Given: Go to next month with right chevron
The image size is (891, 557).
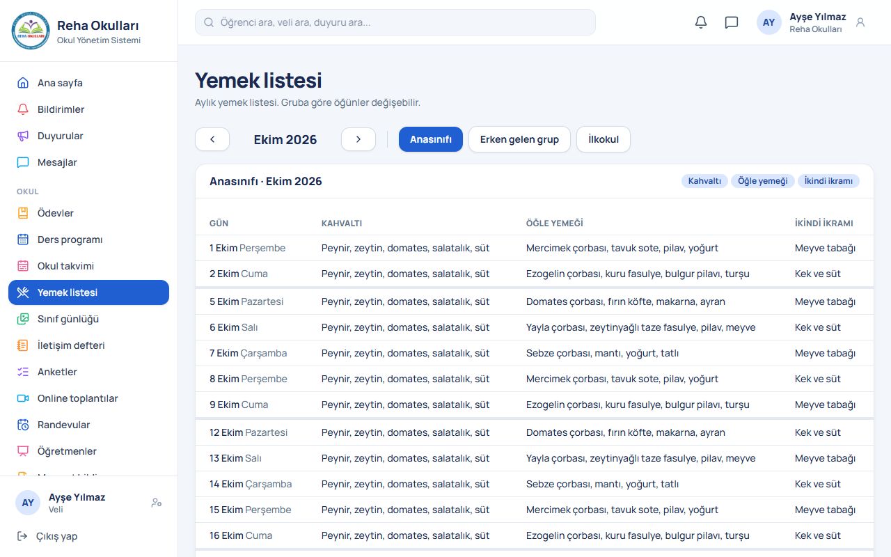Looking at the screenshot, I should (x=358, y=139).
